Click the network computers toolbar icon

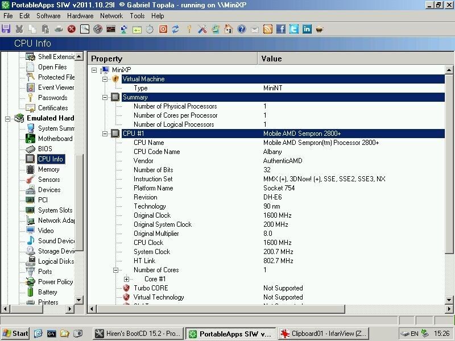point(124,29)
